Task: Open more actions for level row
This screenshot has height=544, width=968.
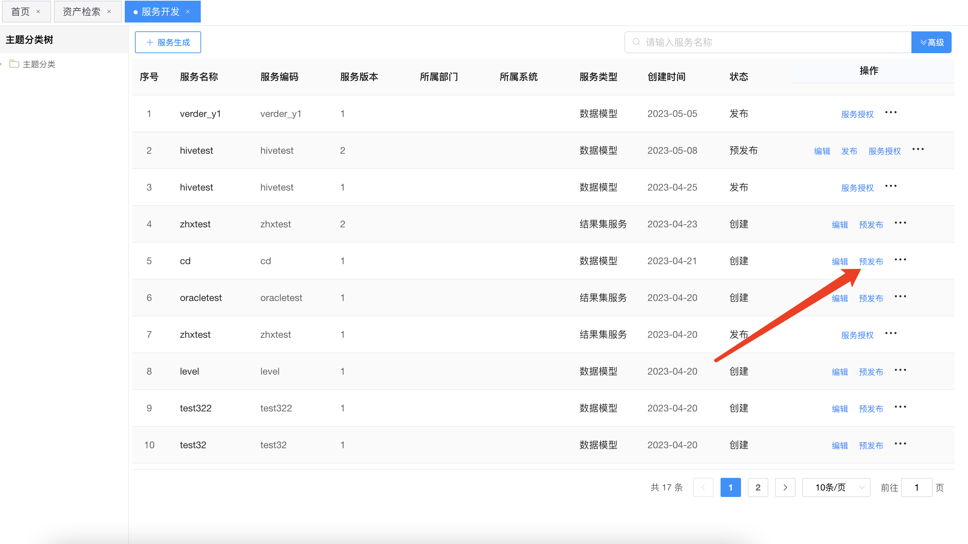Action: [901, 370]
